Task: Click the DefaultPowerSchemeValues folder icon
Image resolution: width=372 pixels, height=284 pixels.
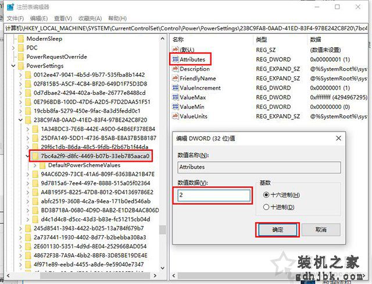Action: pyautogui.click(x=42, y=165)
